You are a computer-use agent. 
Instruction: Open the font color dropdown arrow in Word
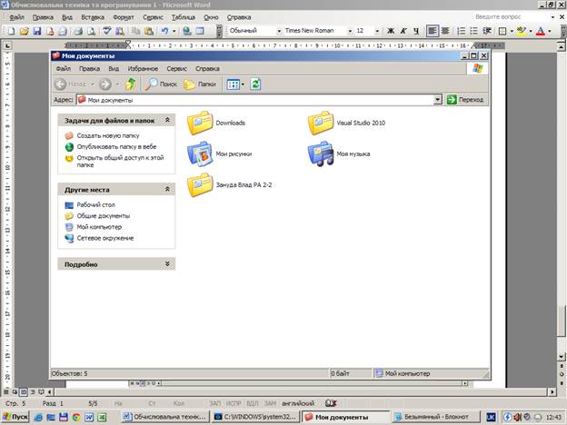549,32
